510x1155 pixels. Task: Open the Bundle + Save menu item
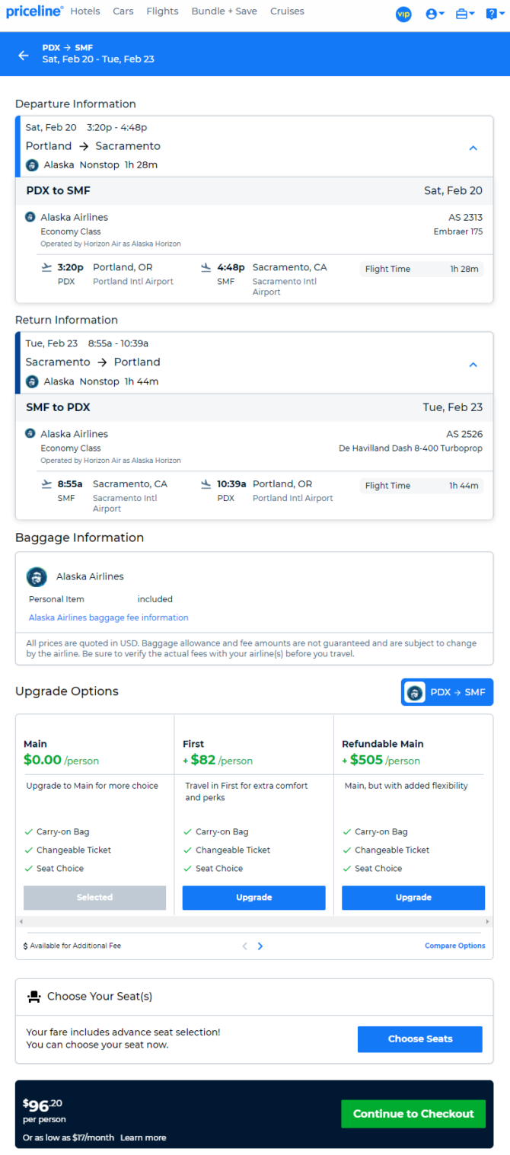click(x=224, y=11)
